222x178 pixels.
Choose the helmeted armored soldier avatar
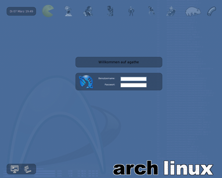click(x=88, y=11)
